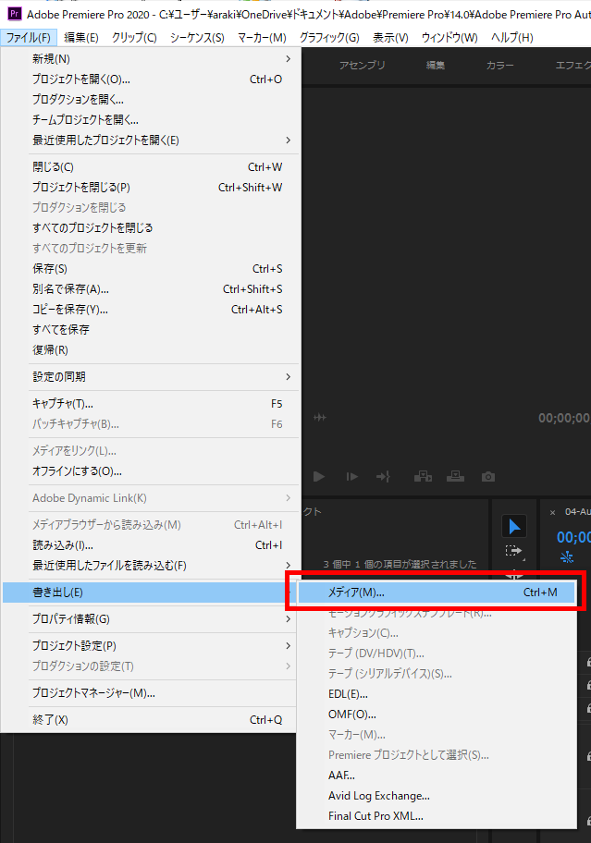Expand the プロパティ情報(G) submenu
The height and width of the screenshot is (843, 591).
tap(150, 619)
